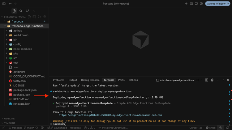Click Cursor Tab status item
The width and height of the screenshot is (232, 130).
click(196, 128)
